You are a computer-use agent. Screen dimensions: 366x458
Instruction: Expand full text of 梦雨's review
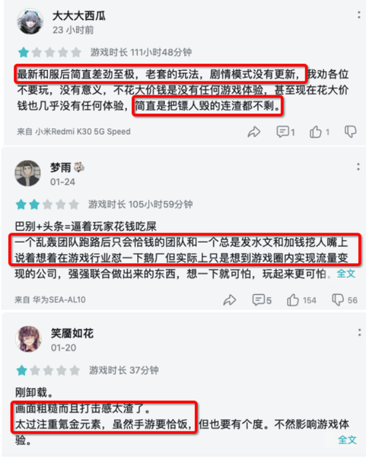[x=346, y=274]
